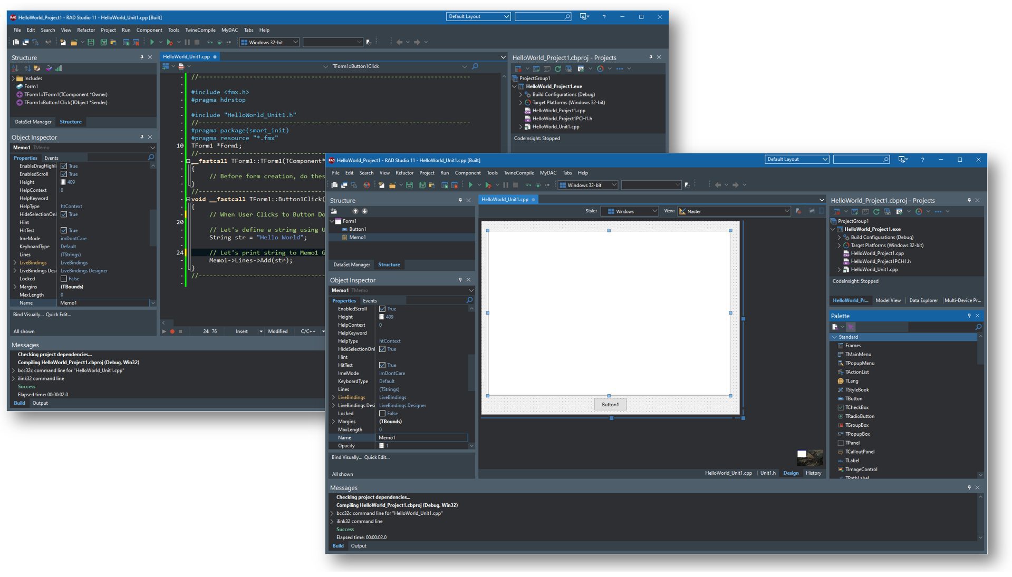This screenshot has height=577, width=1012.
Task: Click the red globe icon in front window toolbar
Action: click(367, 185)
